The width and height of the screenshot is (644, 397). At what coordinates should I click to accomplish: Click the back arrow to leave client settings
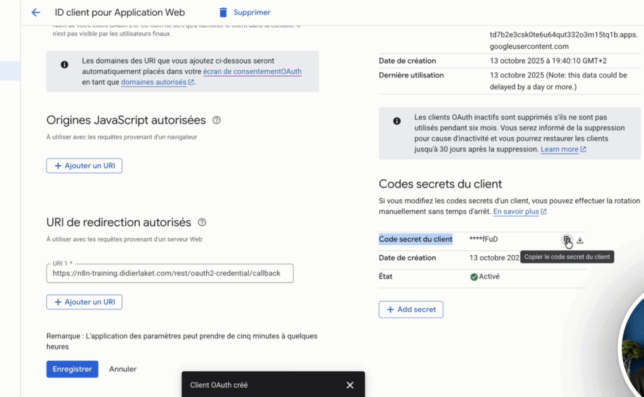[35, 12]
